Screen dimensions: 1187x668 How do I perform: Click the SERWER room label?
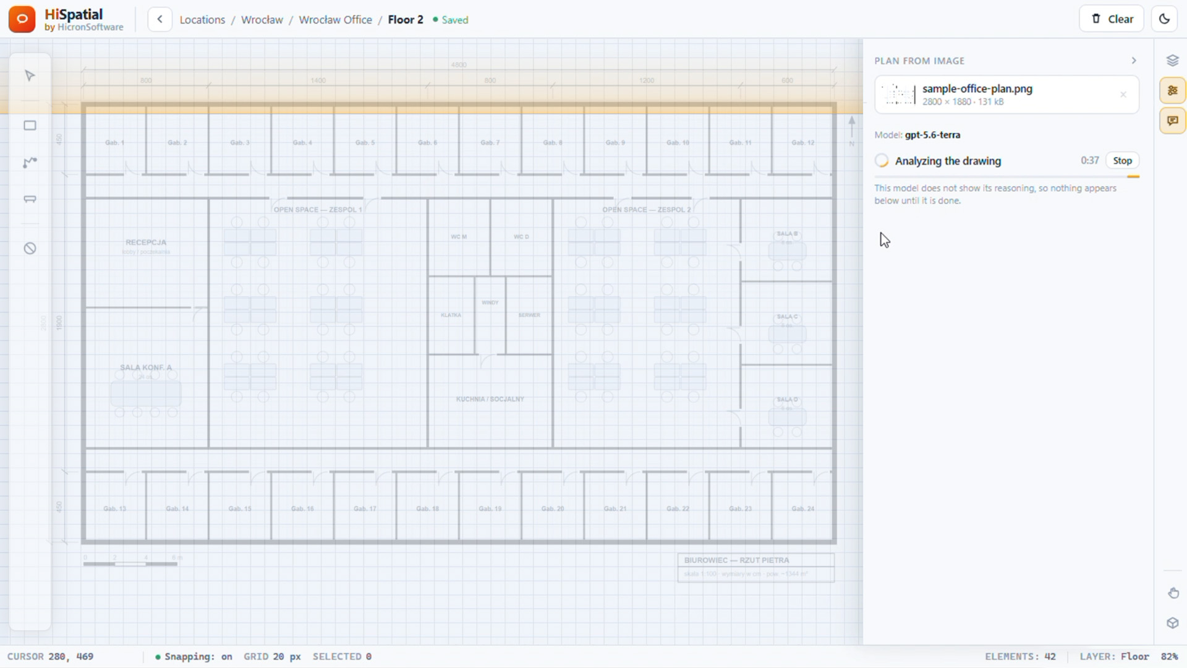529,315
